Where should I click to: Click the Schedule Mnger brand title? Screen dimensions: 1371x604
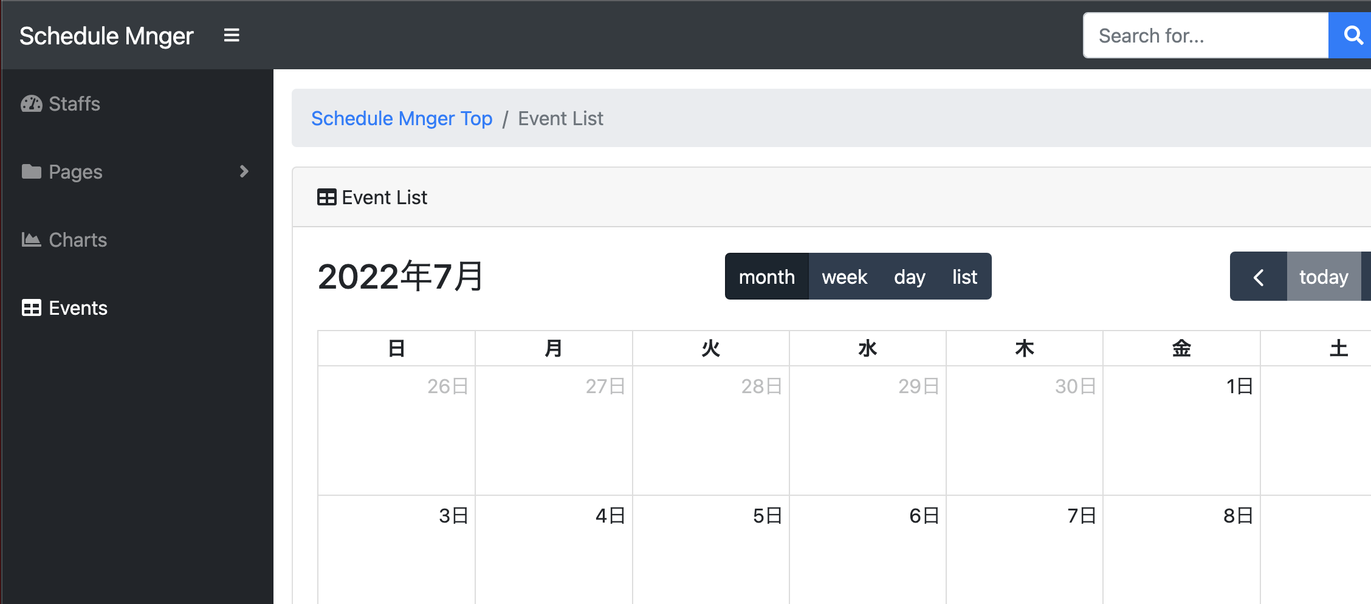tap(106, 36)
